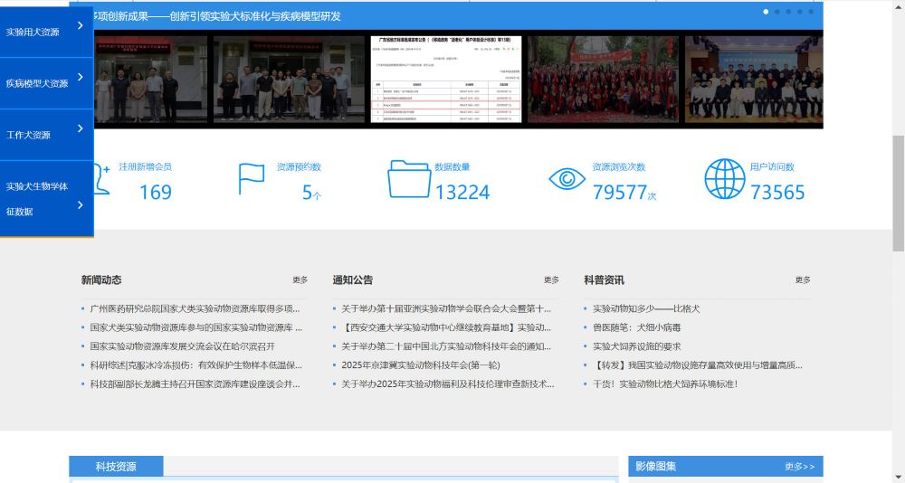Expand the 实验用犬资源 sidebar arrow
The height and width of the screenshot is (483, 905).
(81, 26)
